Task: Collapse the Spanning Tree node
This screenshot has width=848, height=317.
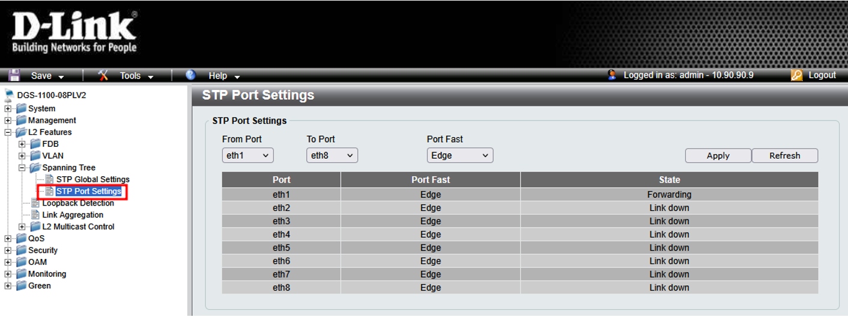Action: tap(22, 168)
